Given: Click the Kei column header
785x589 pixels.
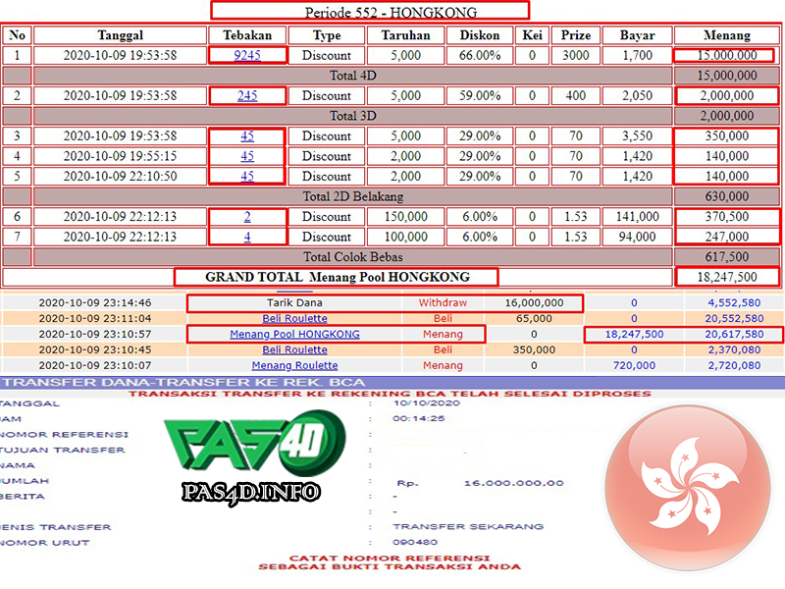Looking at the screenshot, I should [x=532, y=35].
